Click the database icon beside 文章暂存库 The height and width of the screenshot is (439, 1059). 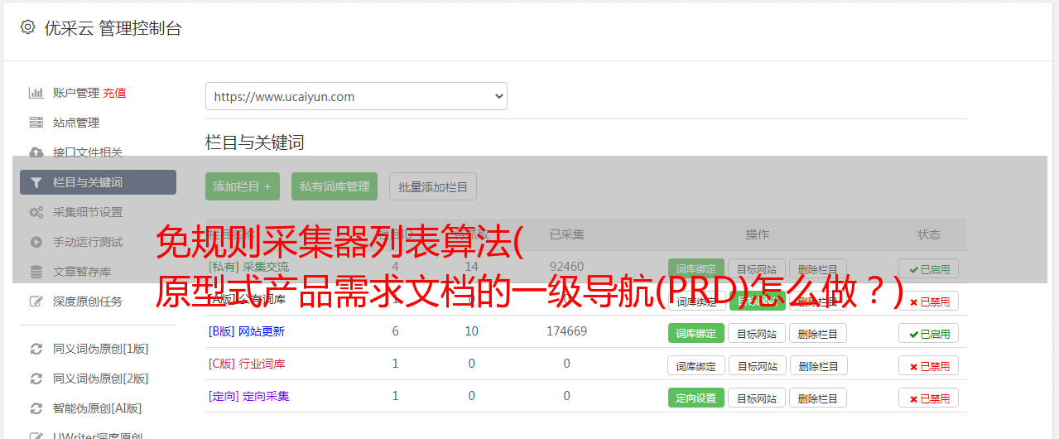[x=36, y=272]
